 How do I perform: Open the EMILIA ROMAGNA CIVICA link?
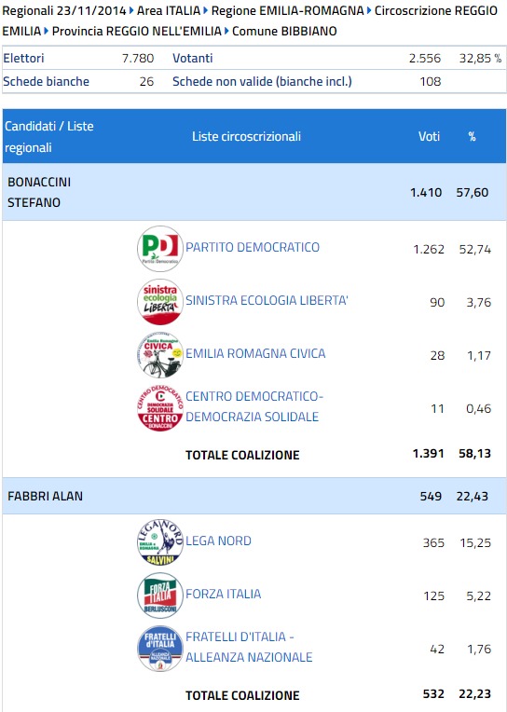click(x=255, y=353)
